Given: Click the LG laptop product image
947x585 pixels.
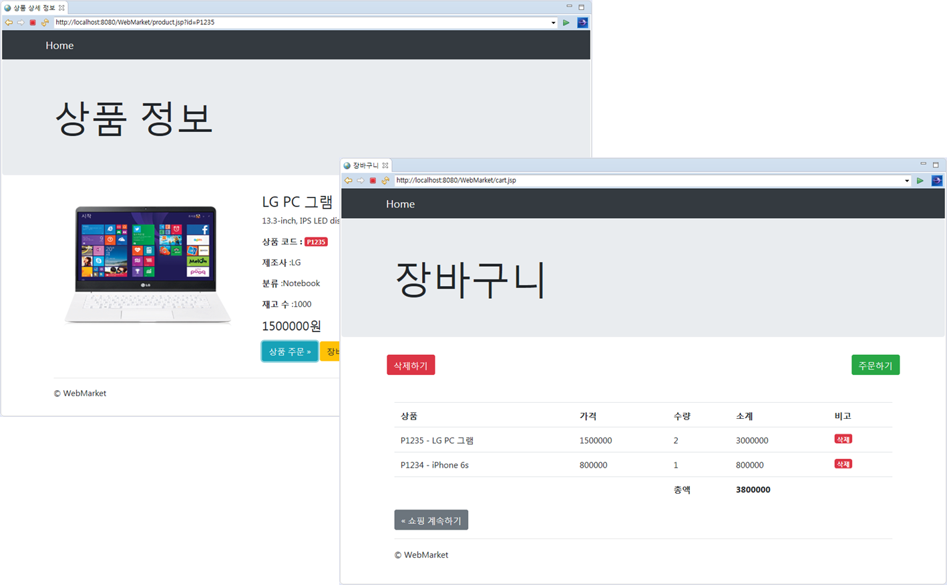Looking at the screenshot, I should (x=147, y=265).
